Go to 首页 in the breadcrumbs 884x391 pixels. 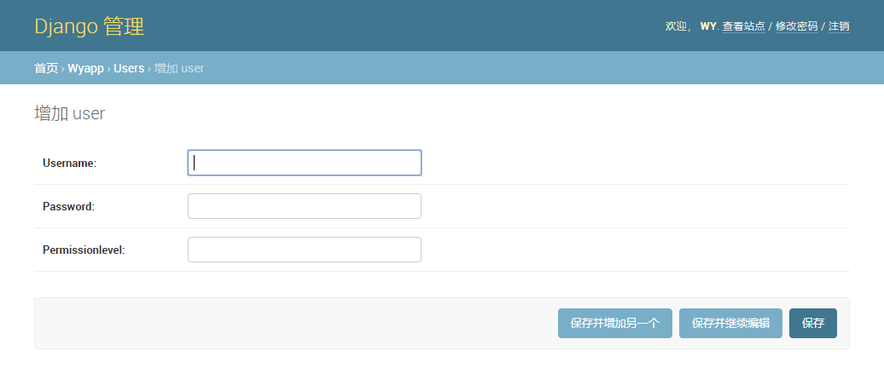point(46,68)
